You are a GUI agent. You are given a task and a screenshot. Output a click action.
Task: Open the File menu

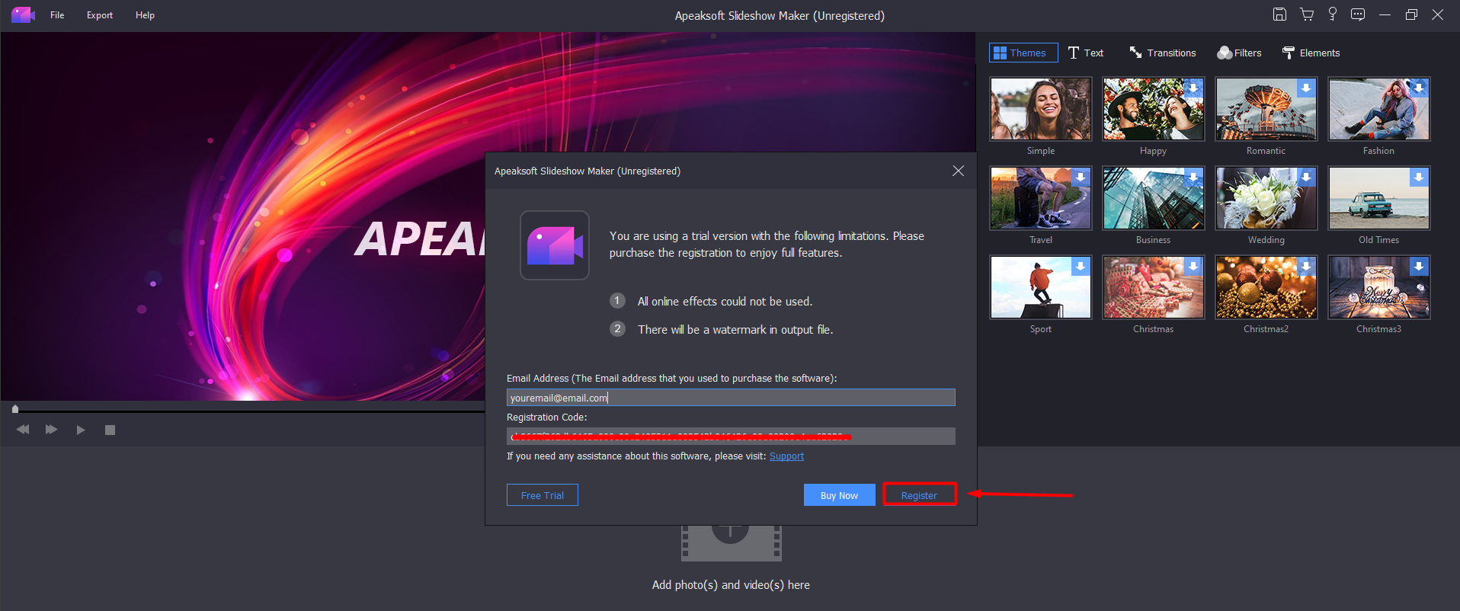coord(57,15)
